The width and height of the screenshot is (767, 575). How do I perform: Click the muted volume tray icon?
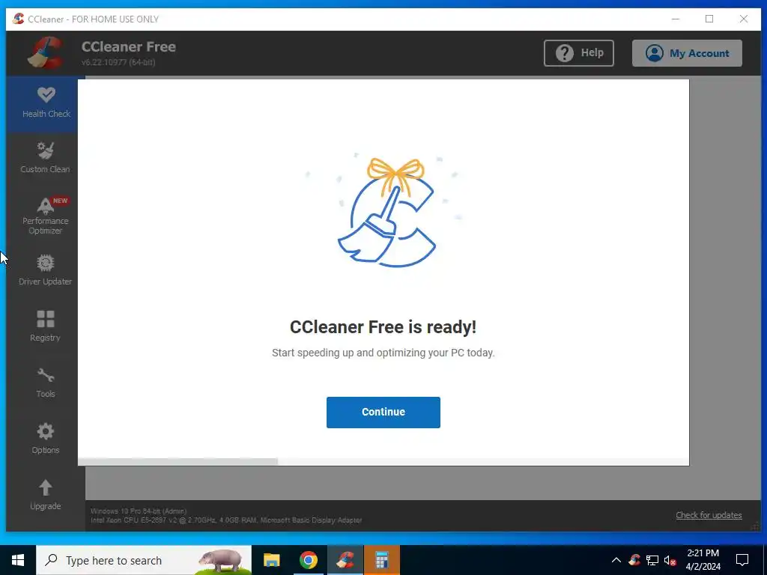(670, 560)
